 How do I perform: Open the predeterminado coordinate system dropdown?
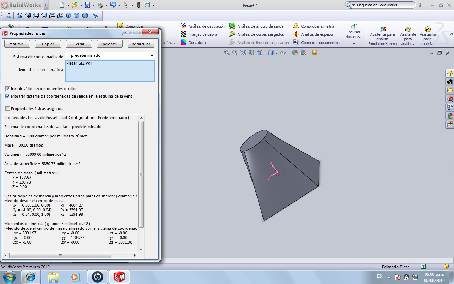click(152, 56)
